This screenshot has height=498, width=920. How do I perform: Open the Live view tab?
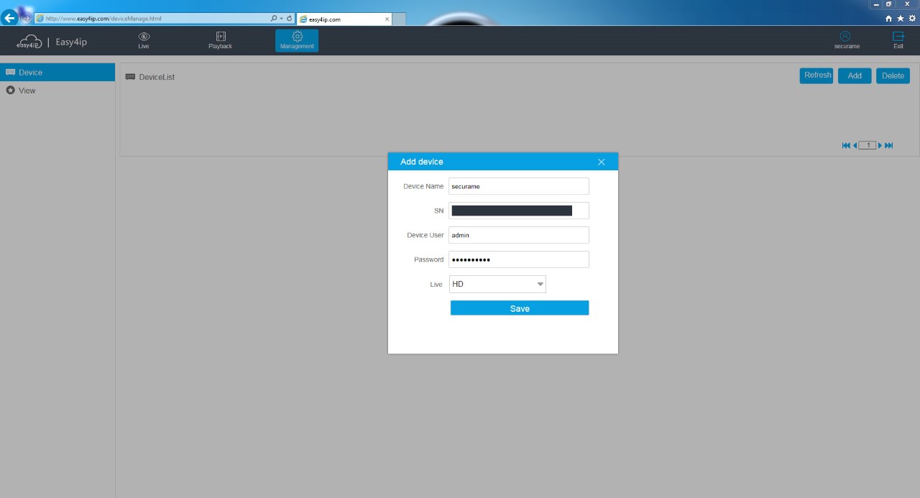(x=144, y=40)
